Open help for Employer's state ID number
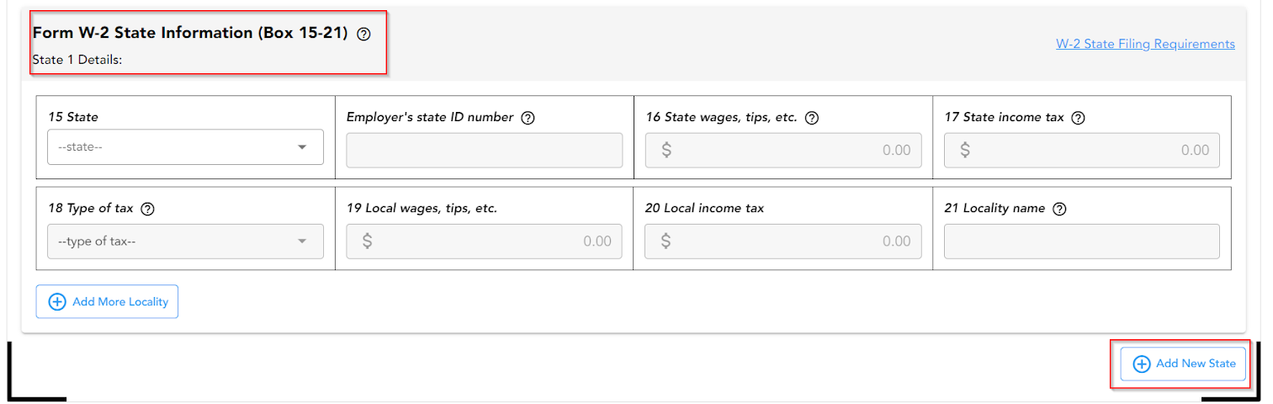This screenshot has height=404, width=1273. point(528,118)
